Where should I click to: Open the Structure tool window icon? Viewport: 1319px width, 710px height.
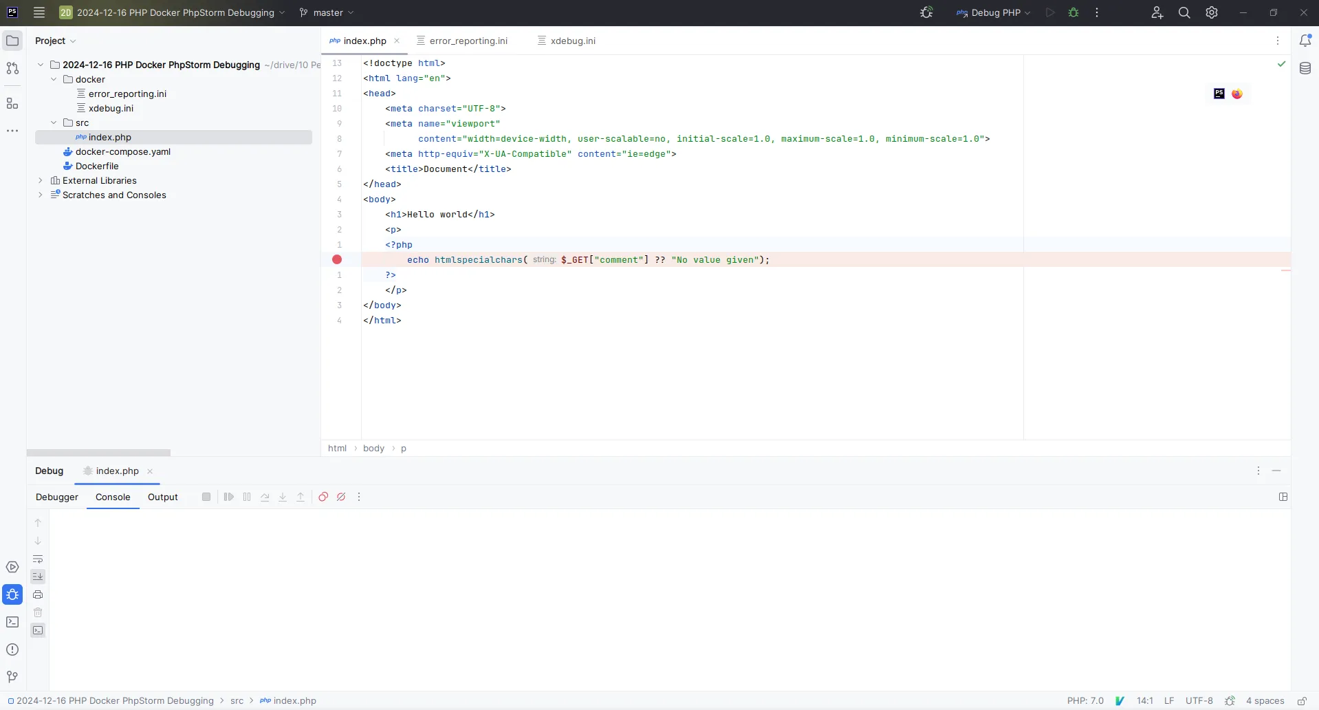pos(12,104)
